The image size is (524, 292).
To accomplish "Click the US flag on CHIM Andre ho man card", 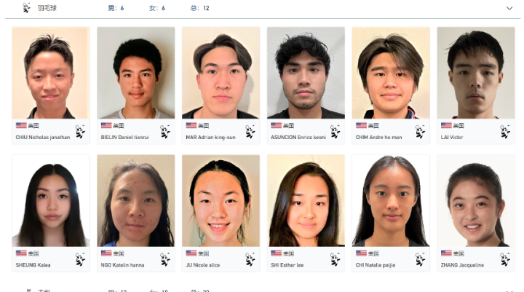I will (x=361, y=125).
